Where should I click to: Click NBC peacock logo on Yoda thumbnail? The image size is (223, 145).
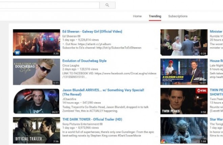pyautogui.click(x=164, y=141)
